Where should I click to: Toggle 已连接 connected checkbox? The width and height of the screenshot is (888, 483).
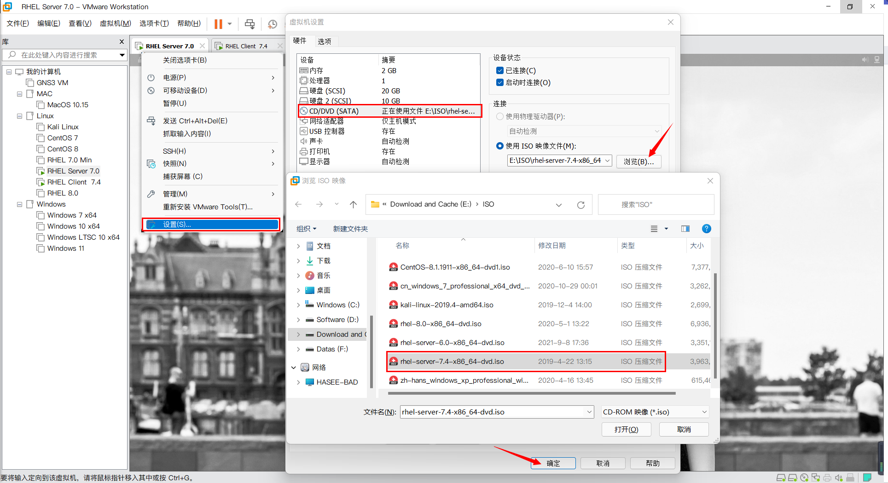pos(500,70)
